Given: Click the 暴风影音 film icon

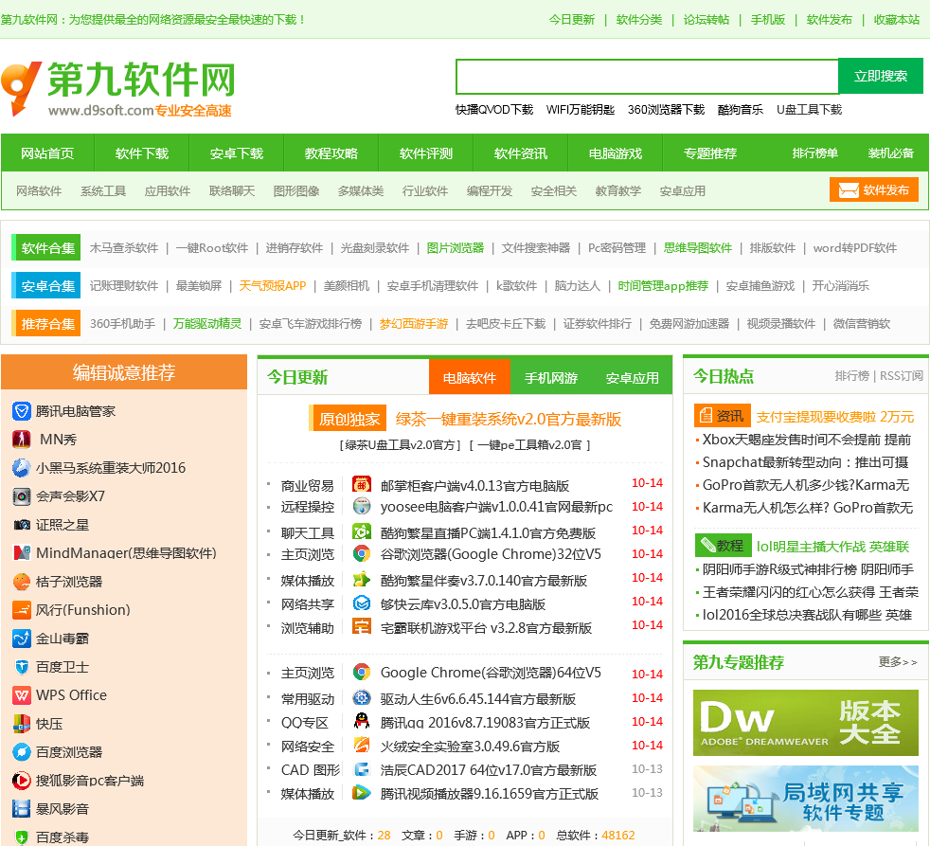Looking at the screenshot, I should pyautogui.click(x=22, y=809).
